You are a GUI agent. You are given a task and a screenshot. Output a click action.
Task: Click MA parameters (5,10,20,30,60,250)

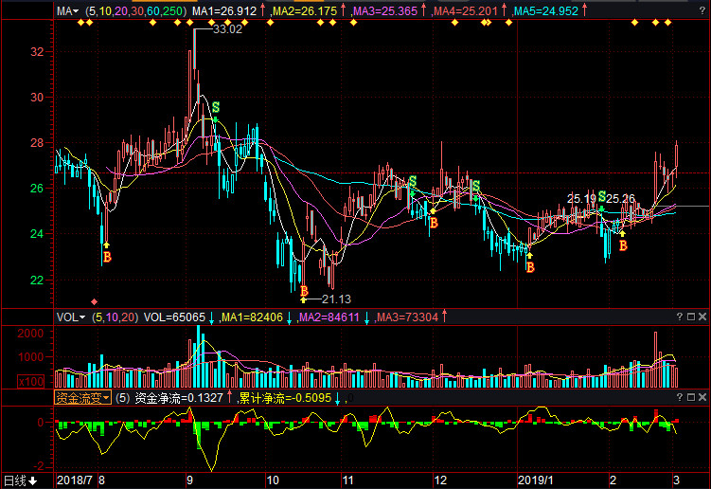(136, 10)
